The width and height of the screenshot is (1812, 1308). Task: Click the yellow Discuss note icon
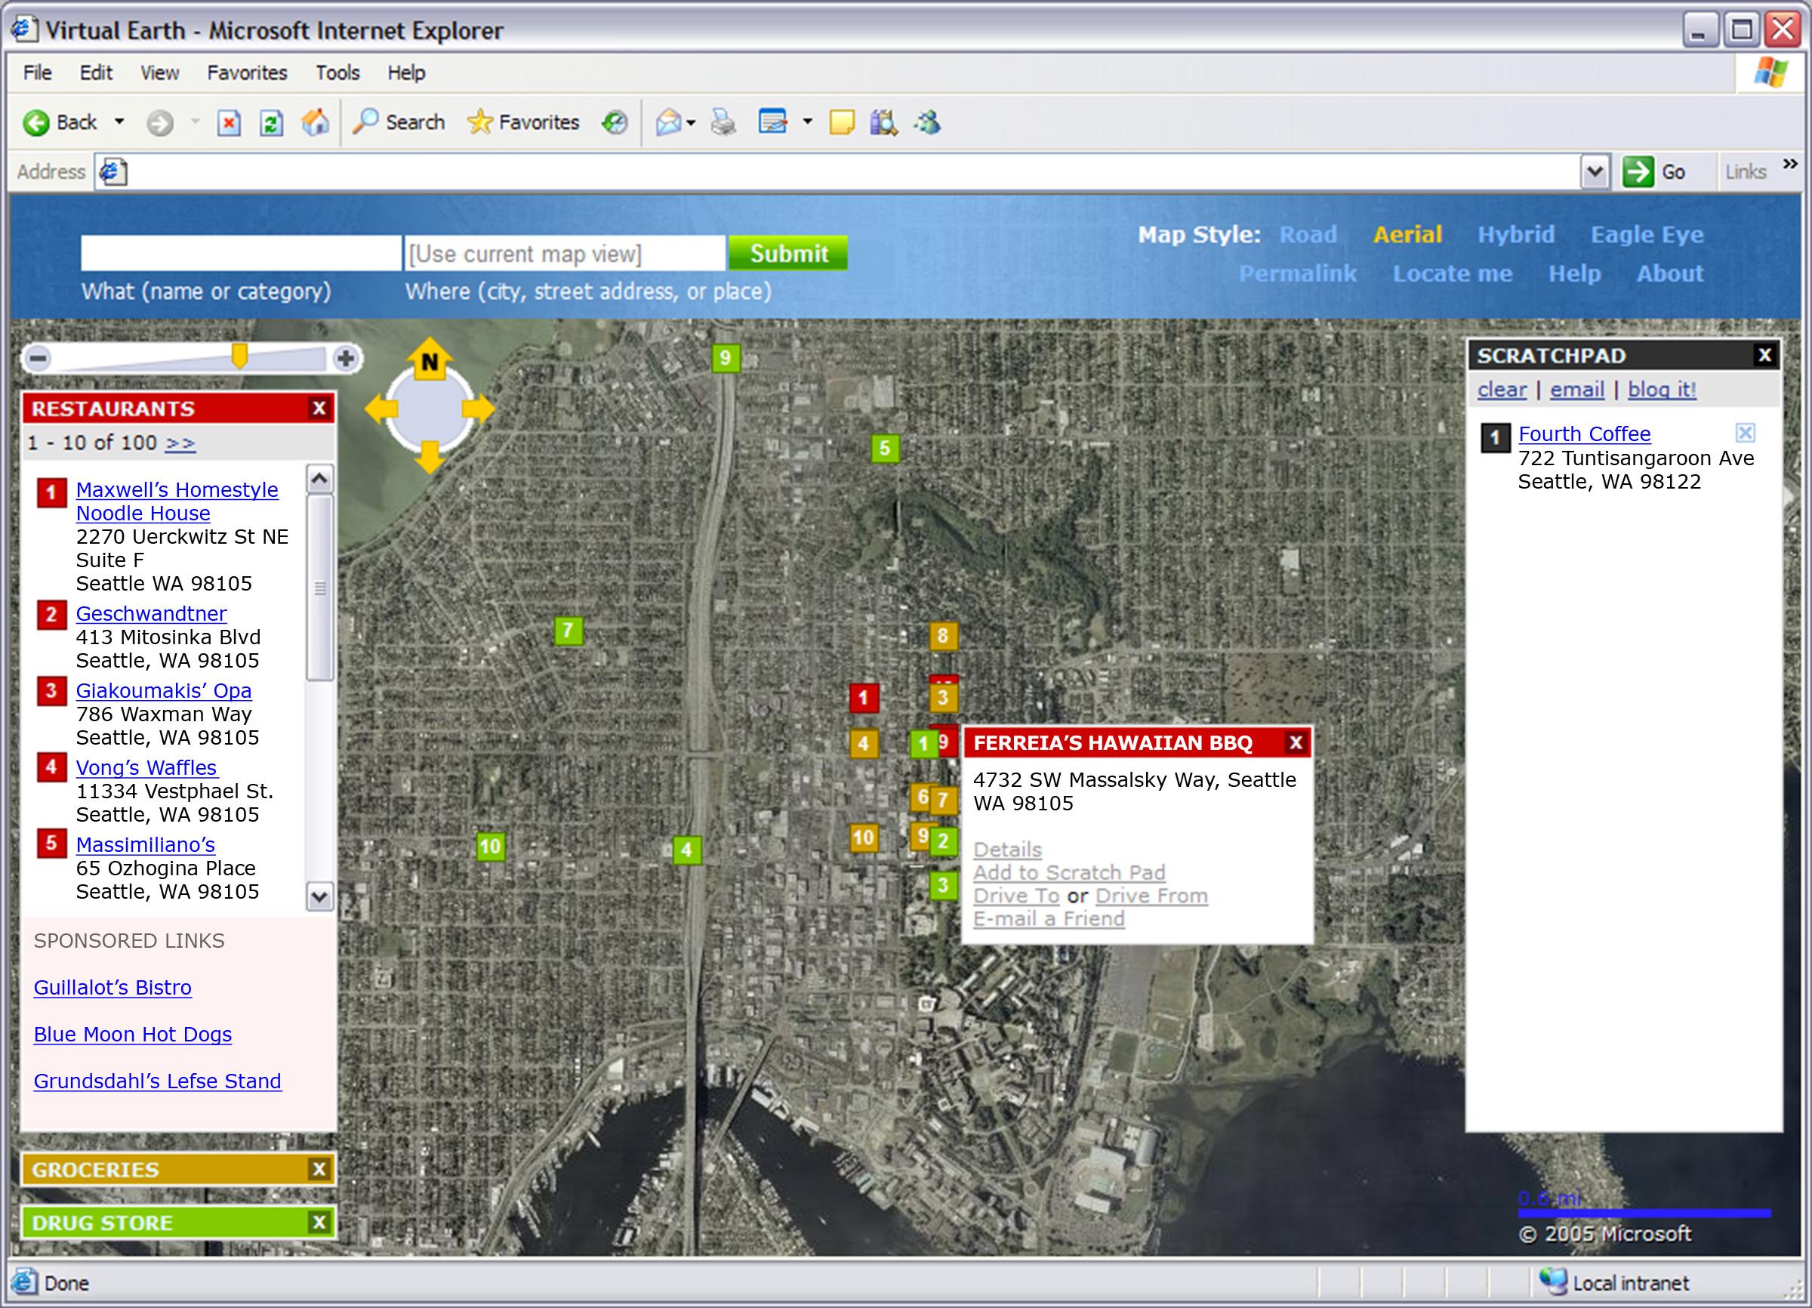click(x=841, y=122)
